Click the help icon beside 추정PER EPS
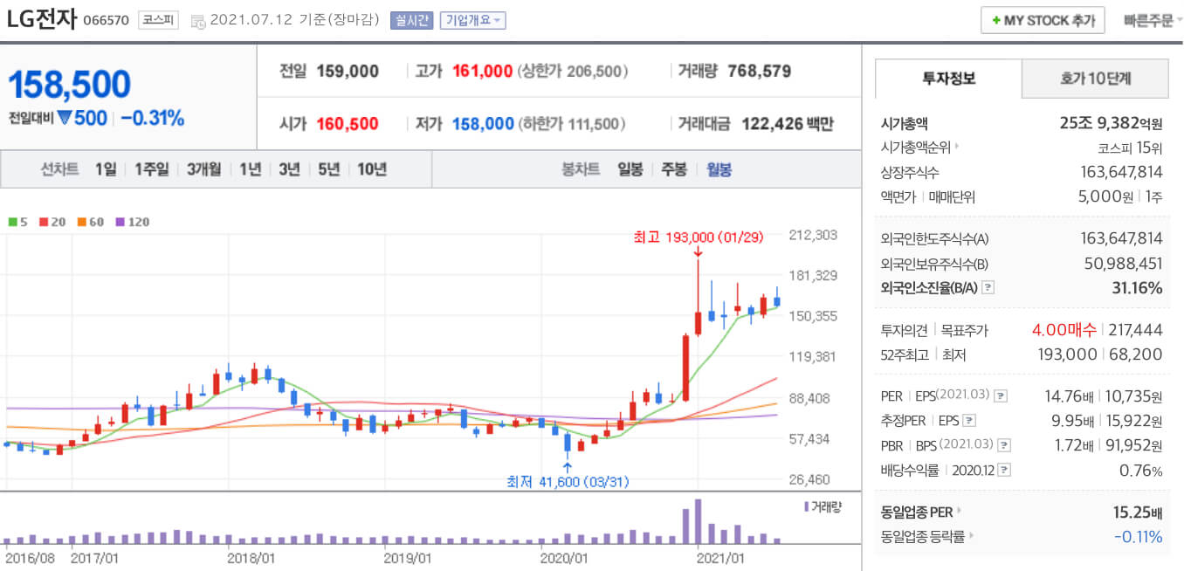This screenshot has height=571, width=1184. (x=968, y=421)
